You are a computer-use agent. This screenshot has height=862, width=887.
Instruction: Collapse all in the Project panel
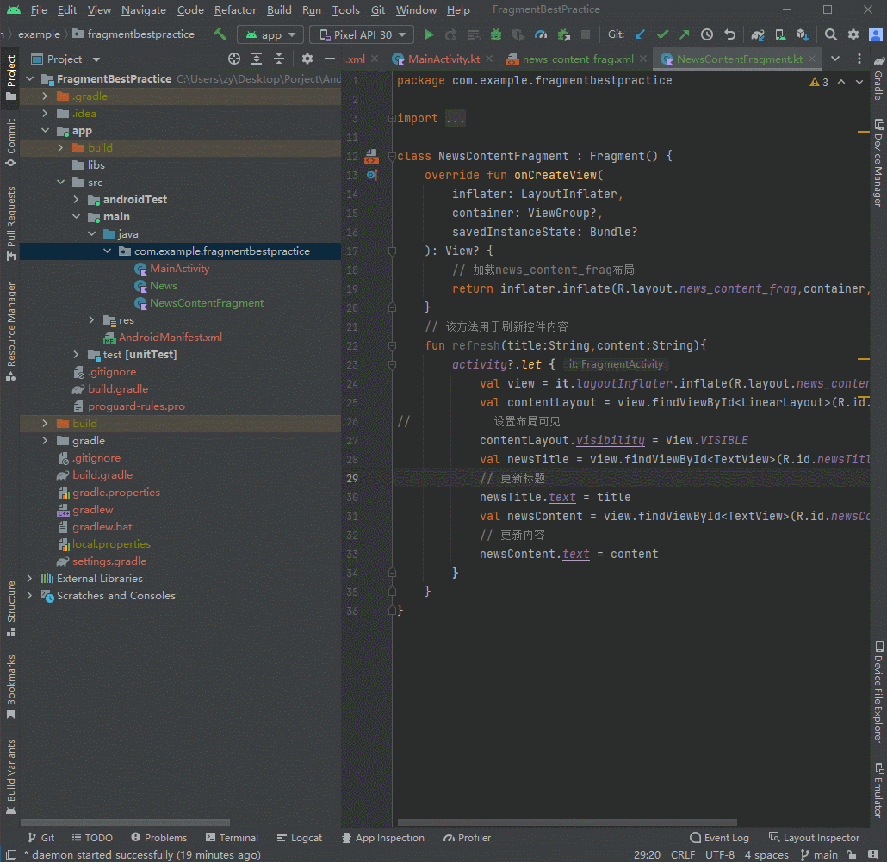[279, 59]
